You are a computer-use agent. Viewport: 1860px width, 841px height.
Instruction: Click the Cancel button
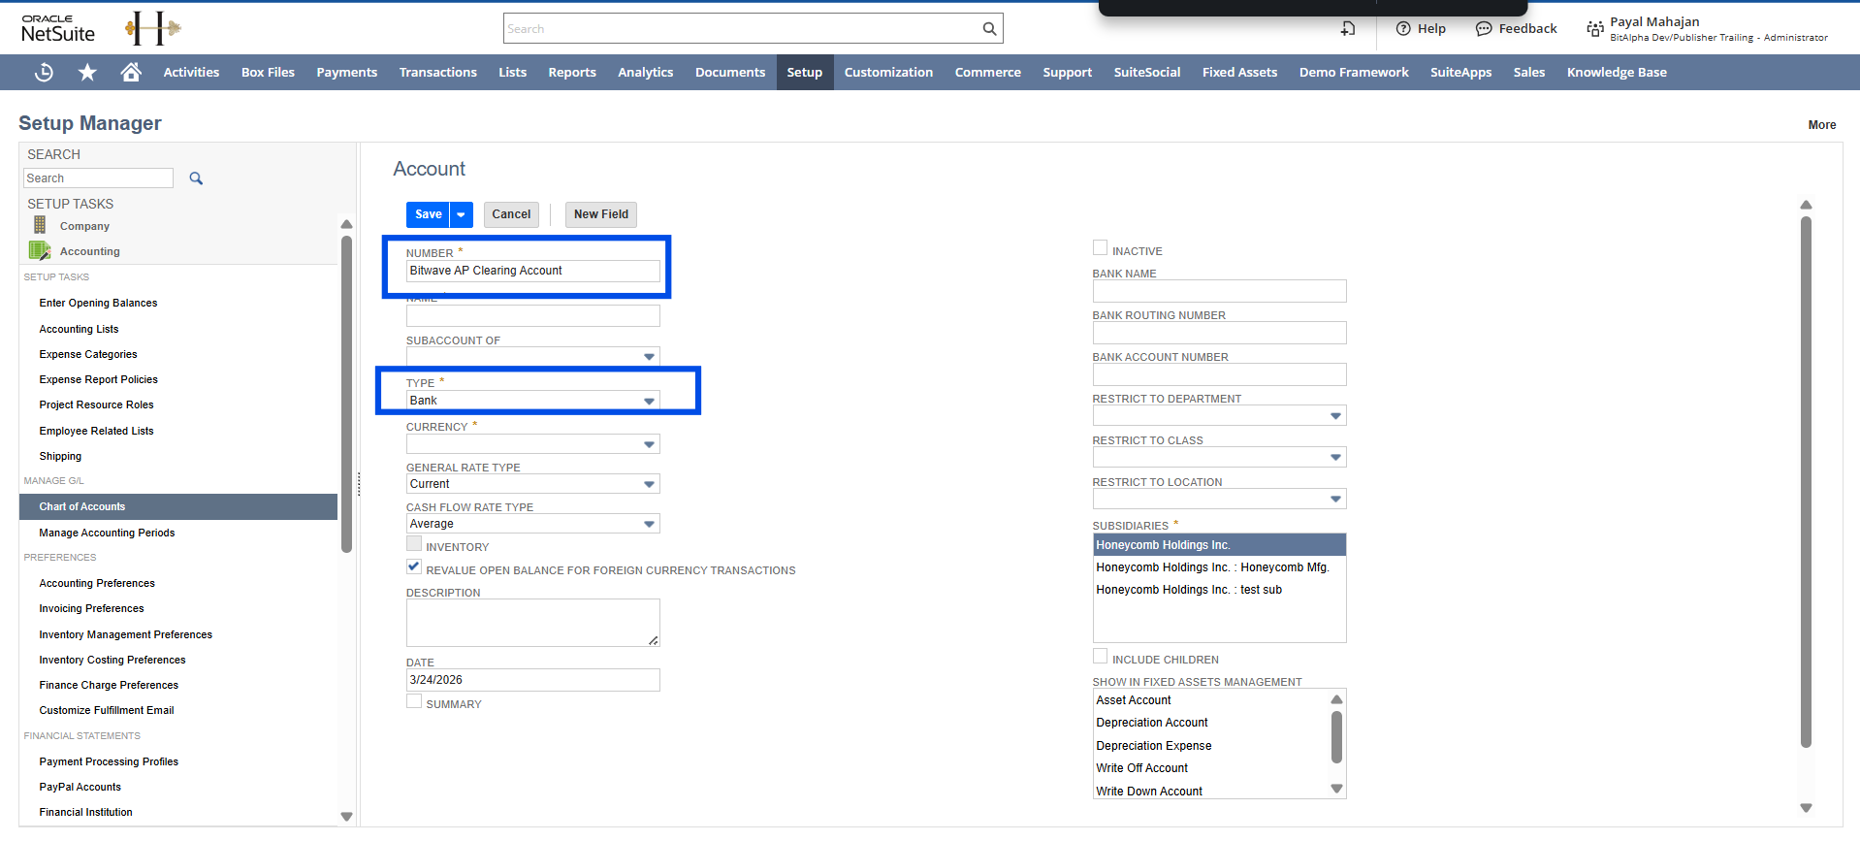(511, 214)
